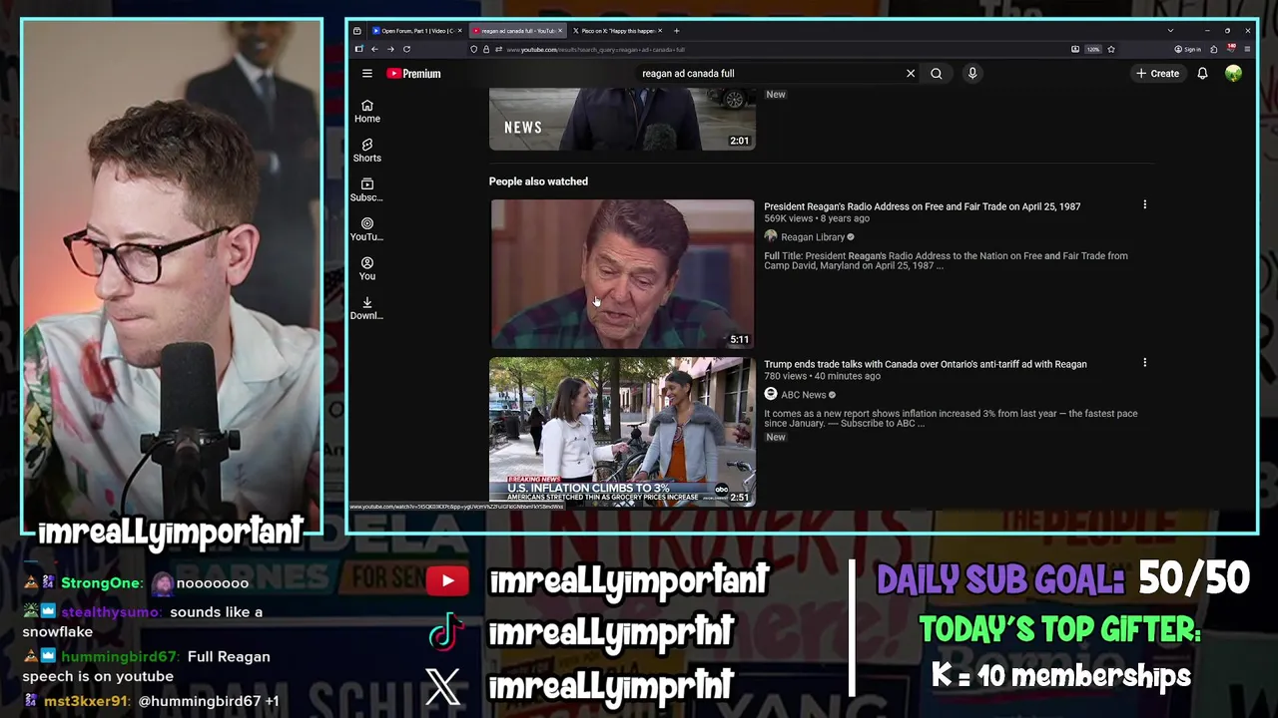The image size is (1278, 718).
Task: Search with your voice microphone button
Action: 972,74
